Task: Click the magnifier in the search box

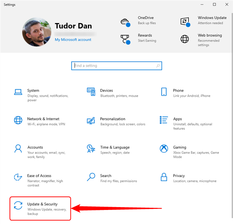Action: pos(158,66)
